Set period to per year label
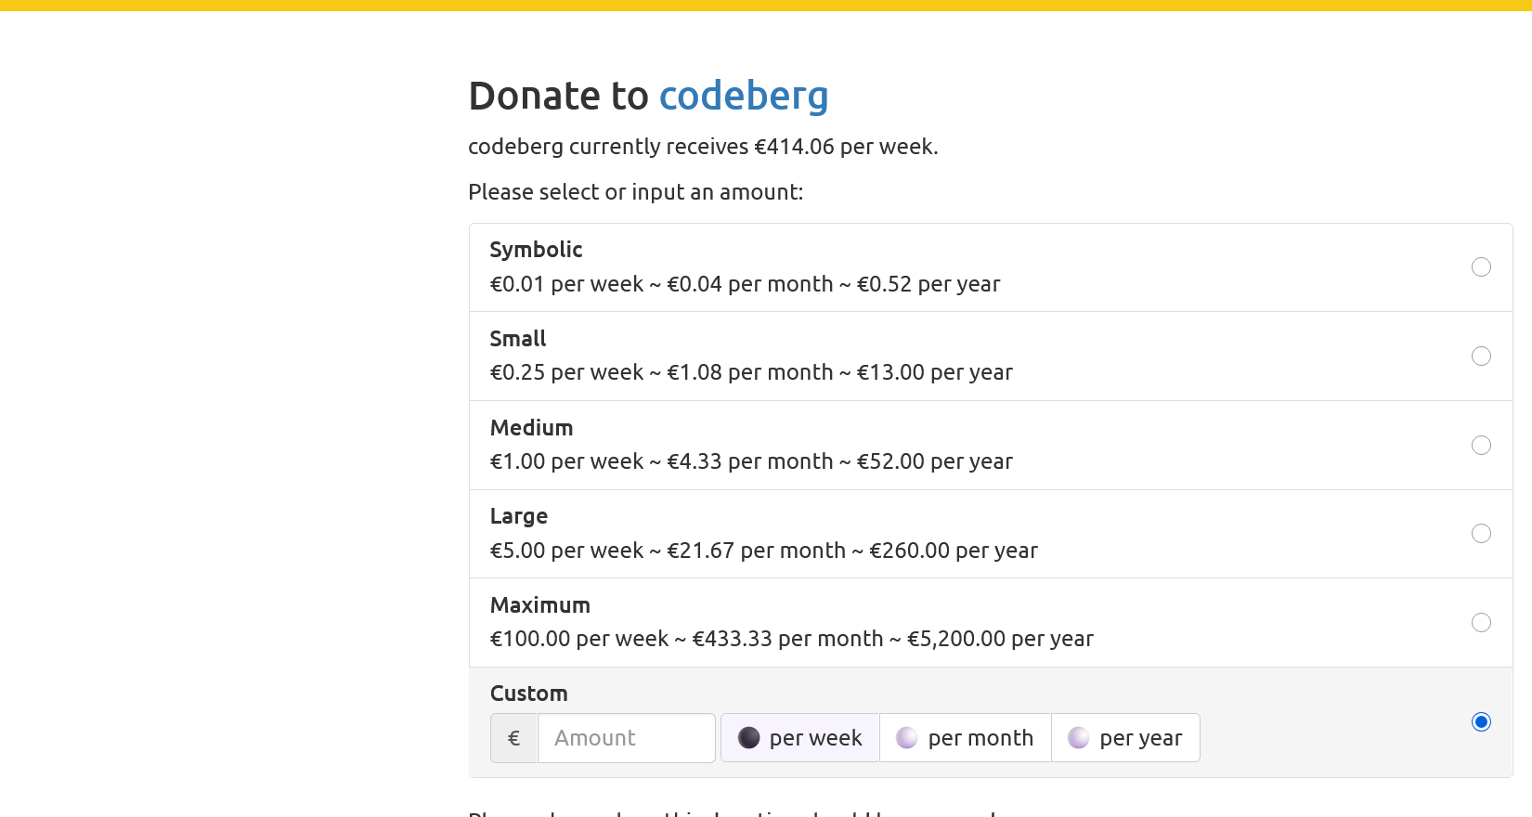Viewport: 1532px width, 817px height. pyautogui.click(x=1140, y=738)
